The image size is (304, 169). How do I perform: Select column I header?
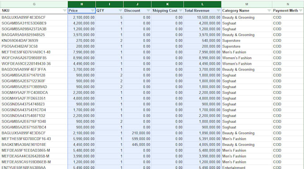coord(110,4)
